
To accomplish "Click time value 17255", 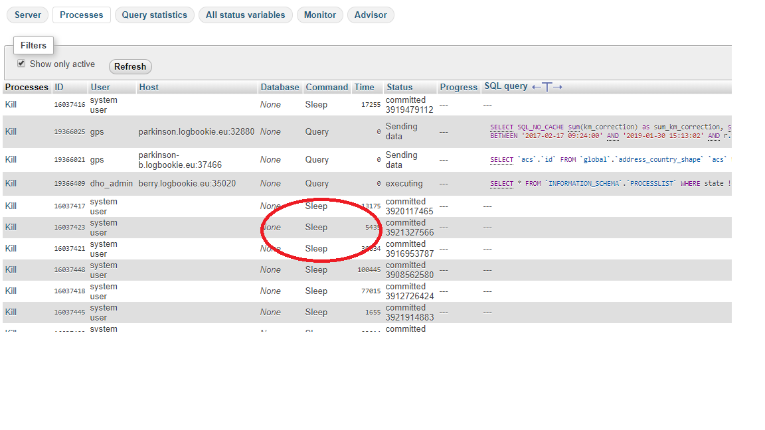I will (371, 105).
